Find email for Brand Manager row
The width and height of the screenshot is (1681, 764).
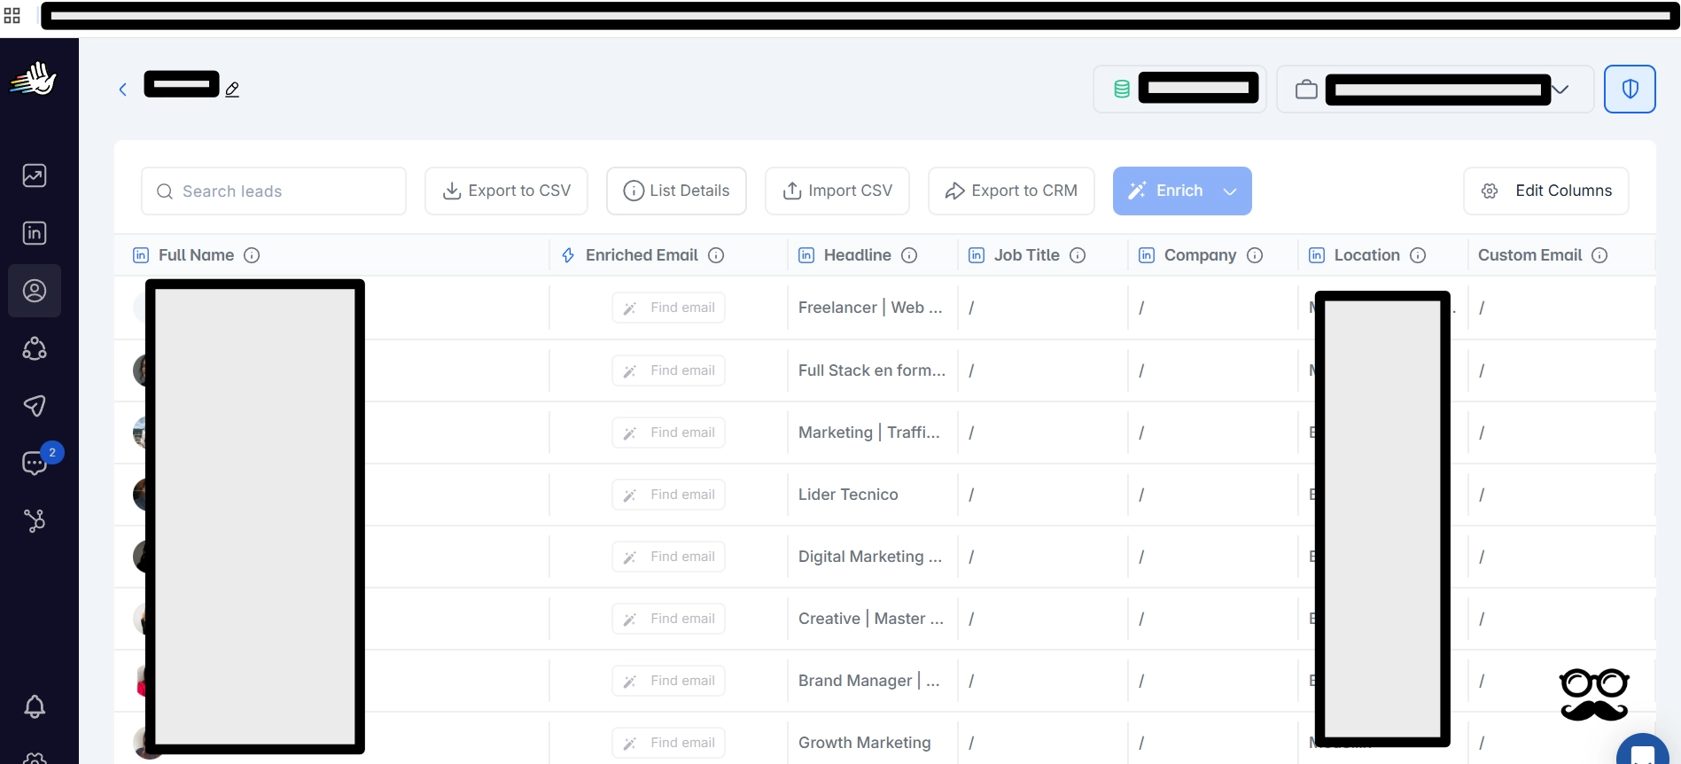click(x=668, y=681)
